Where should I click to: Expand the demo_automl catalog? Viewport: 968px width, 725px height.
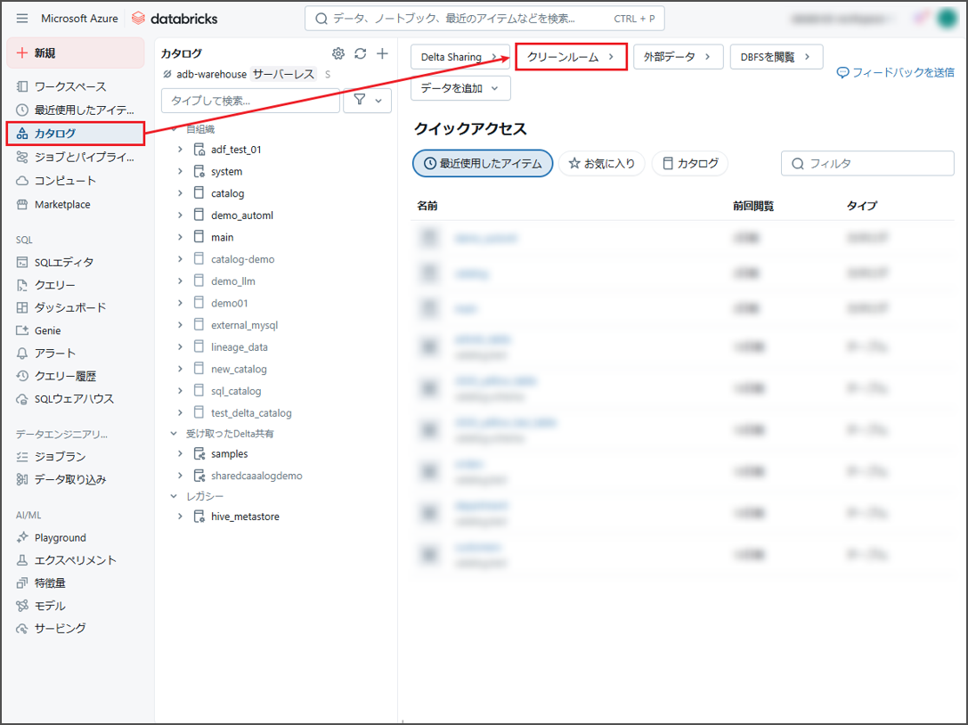[180, 215]
